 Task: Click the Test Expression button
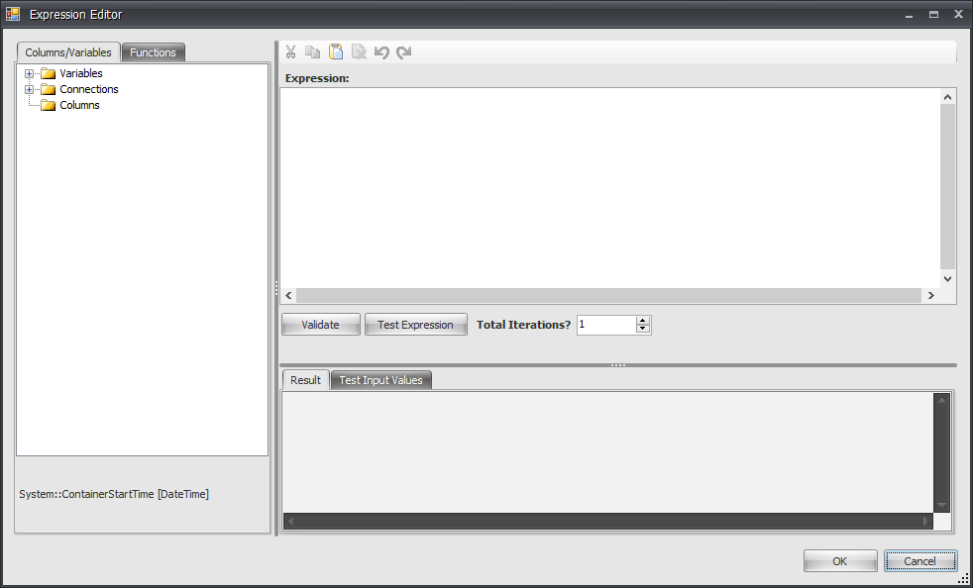coord(415,324)
